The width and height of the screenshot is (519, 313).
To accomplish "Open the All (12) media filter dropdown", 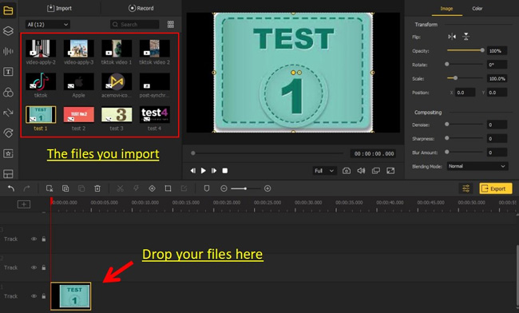I will tap(48, 25).
